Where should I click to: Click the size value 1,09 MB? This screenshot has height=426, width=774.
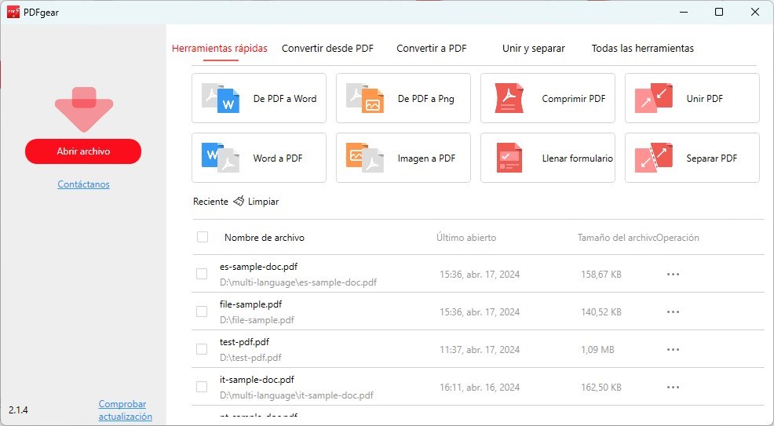coord(598,350)
